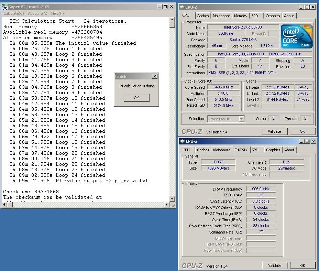
Task: Open the Help(H) menu in Super PI
Action: pyautogui.click(x=57, y=13)
